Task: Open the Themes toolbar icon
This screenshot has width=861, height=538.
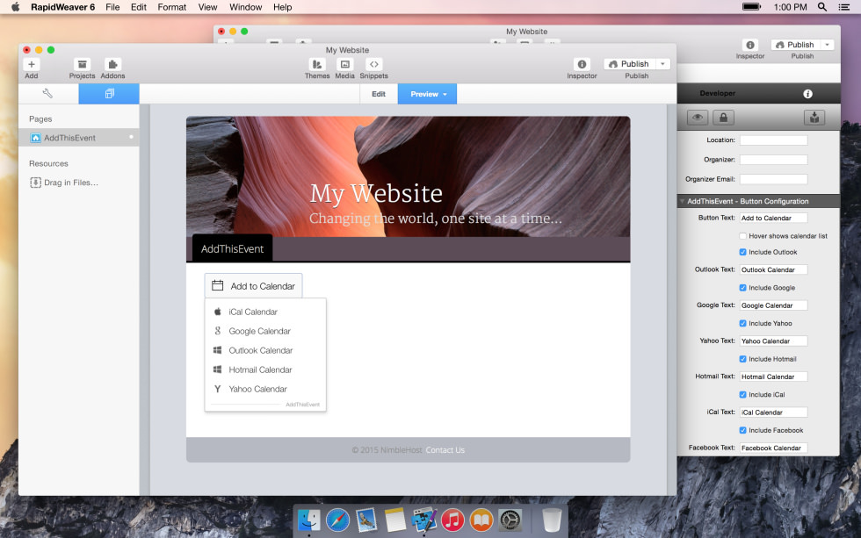Action: click(x=317, y=64)
